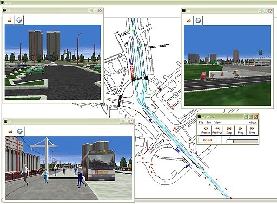Go to Previous frame in Controller

pos(217,130)
